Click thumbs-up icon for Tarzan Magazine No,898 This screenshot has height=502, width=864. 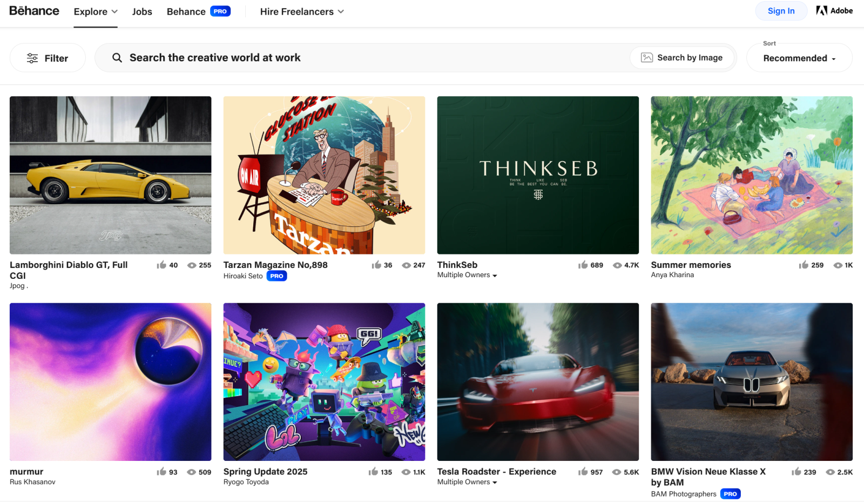pos(376,265)
